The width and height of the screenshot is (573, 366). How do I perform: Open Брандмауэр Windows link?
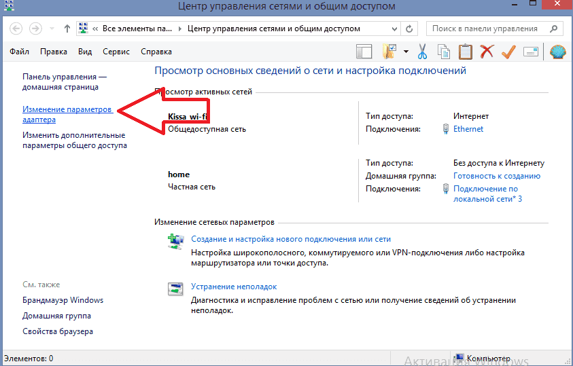63,300
